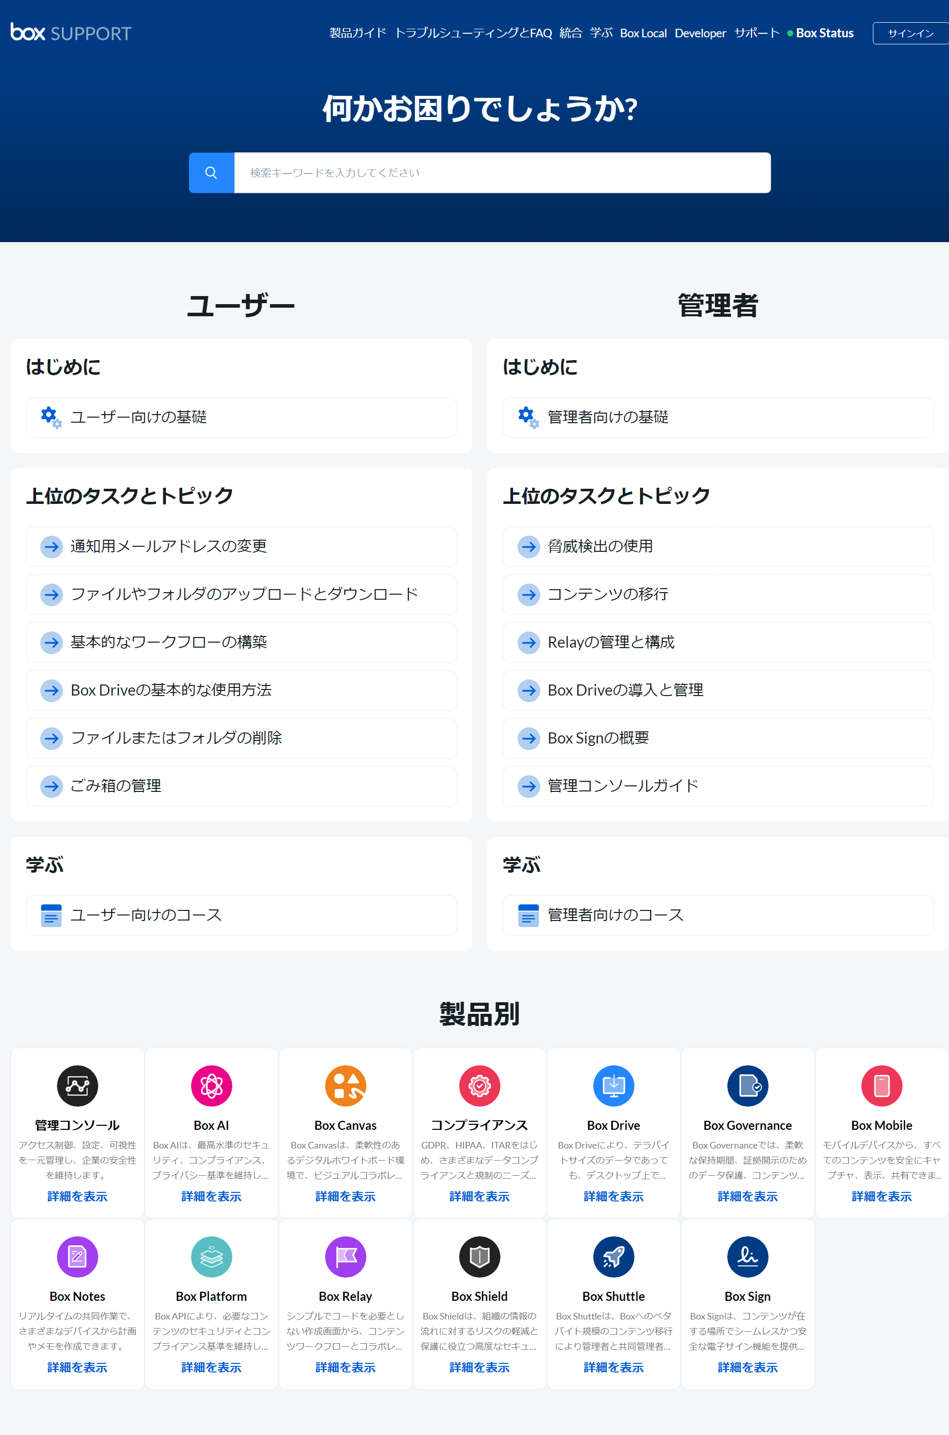Click 詳細を表示 under コンプライアンス
This screenshot has height=1435, width=949.
[x=479, y=1196]
